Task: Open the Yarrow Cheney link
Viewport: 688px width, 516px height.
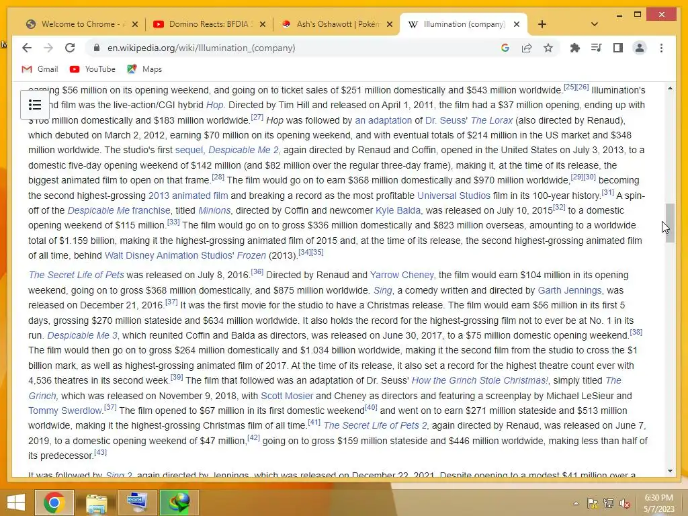Action: tap(402, 275)
